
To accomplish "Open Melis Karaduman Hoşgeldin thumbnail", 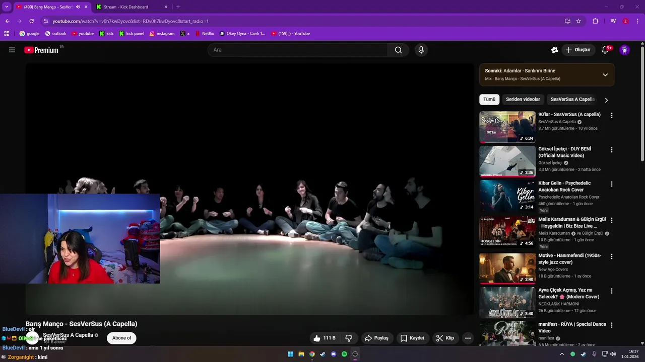I will pyautogui.click(x=507, y=232).
